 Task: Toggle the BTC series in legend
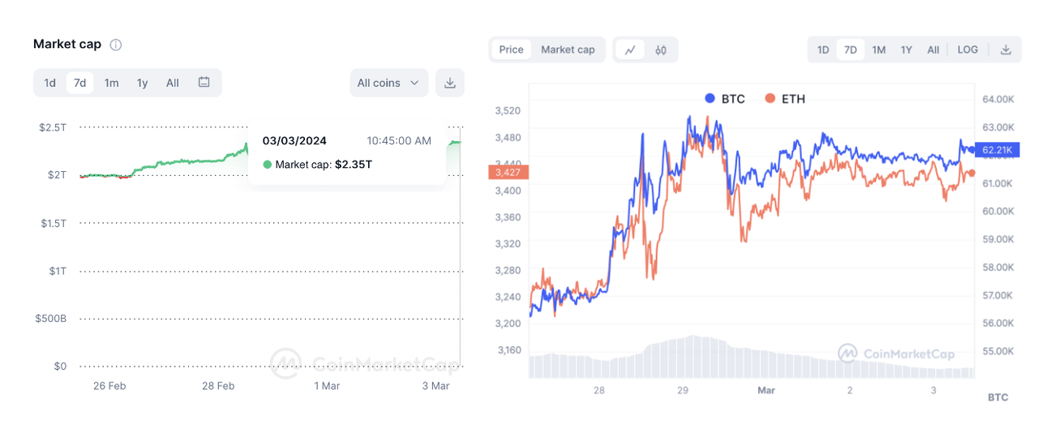pyautogui.click(x=725, y=99)
